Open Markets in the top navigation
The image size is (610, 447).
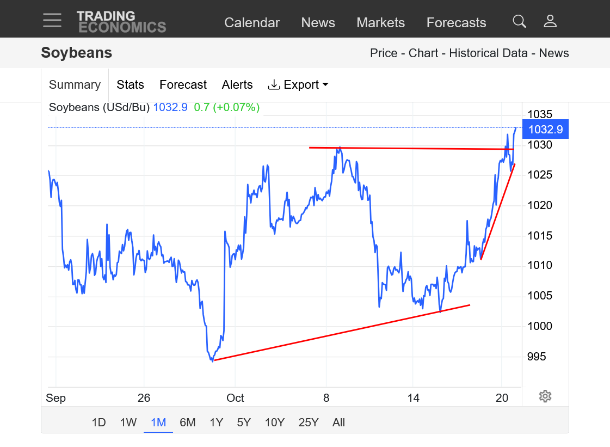pyautogui.click(x=380, y=23)
